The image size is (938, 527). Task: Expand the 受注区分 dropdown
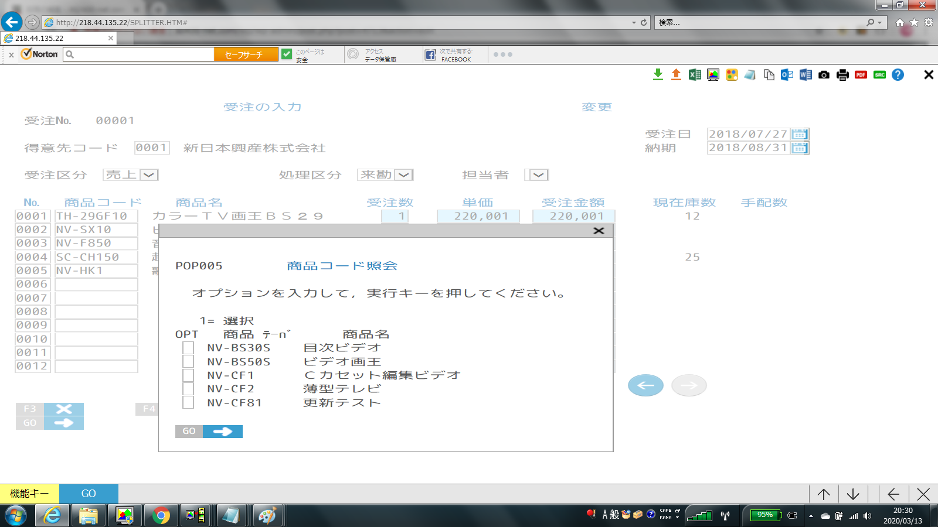149,175
